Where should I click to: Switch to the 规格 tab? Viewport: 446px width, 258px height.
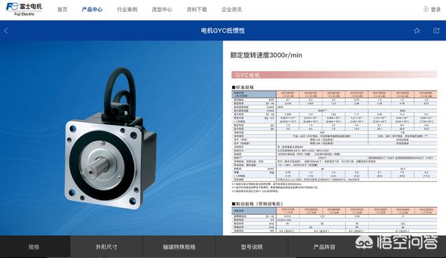tap(35, 247)
